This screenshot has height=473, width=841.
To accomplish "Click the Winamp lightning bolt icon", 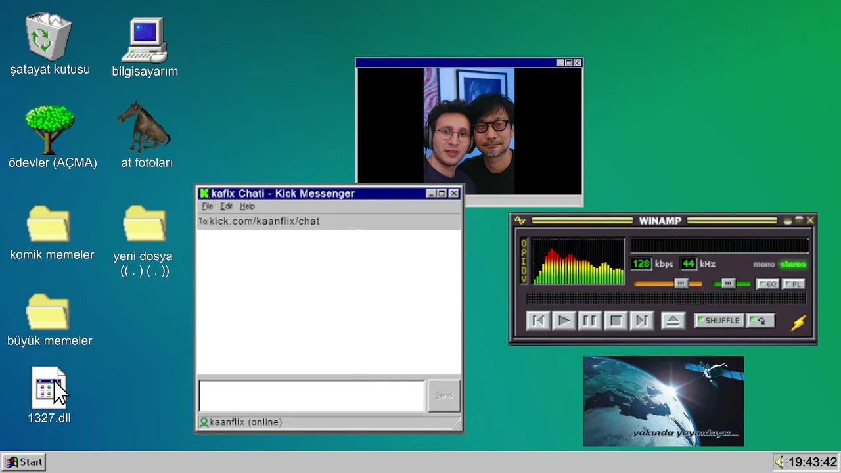I will pos(798,323).
